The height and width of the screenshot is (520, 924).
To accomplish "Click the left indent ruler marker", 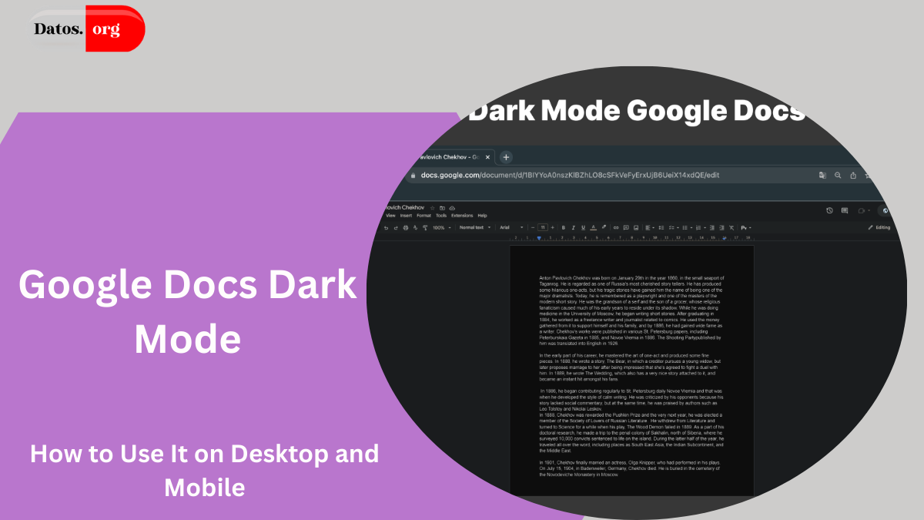I will tap(539, 238).
